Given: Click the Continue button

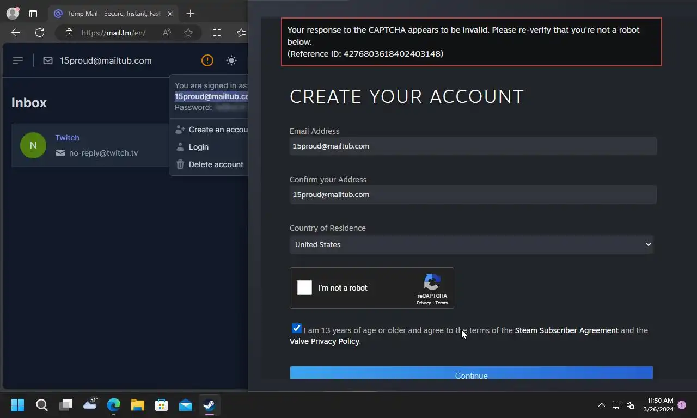Looking at the screenshot, I should point(472,373).
